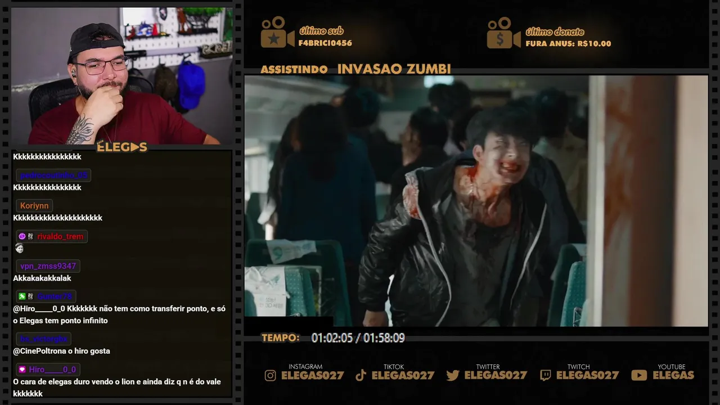The image size is (720, 405).
Task: Click the YouTube logo icon
Action: pyautogui.click(x=639, y=375)
